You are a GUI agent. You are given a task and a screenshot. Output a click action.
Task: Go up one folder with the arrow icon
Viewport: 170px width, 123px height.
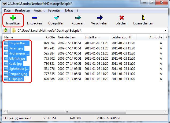(6, 30)
